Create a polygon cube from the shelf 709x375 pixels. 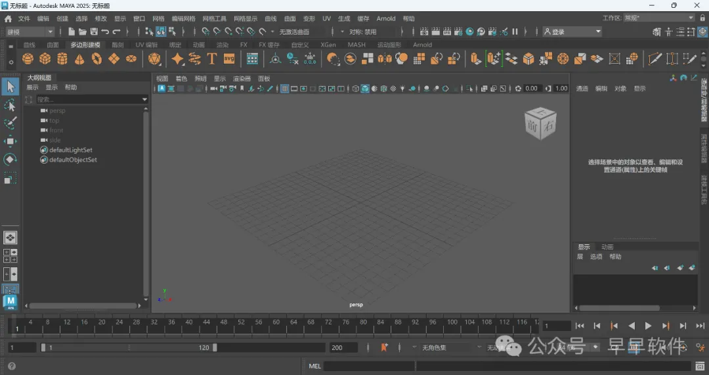tap(45, 59)
